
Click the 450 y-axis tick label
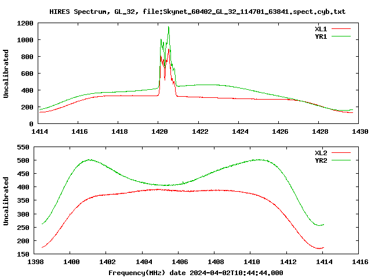[x=23, y=174]
